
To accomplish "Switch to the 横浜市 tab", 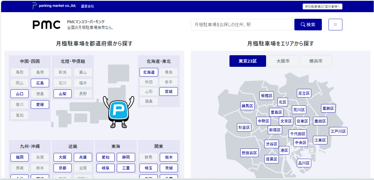I will click(x=316, y=61).
